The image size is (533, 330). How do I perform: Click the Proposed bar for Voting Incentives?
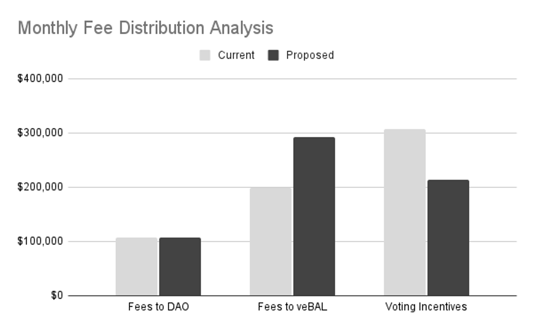pyautogui.click(x=448, y=238)
